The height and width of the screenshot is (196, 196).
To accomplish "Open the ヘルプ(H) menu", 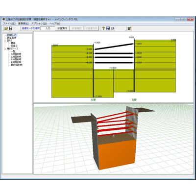I will coord(55,24).
